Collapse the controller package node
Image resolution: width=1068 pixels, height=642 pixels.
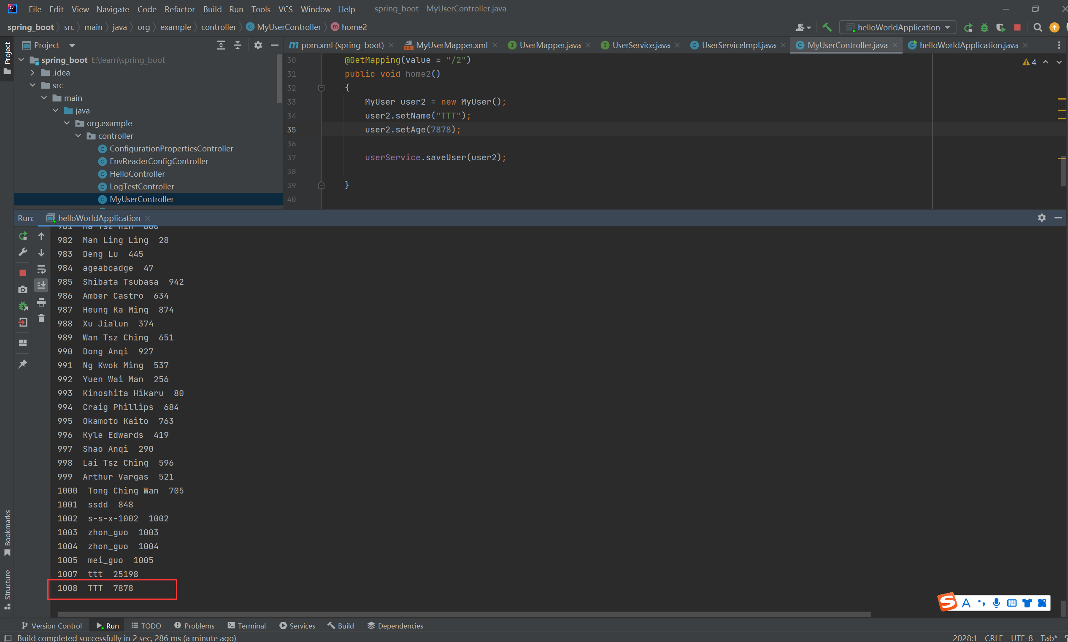pyautogui.click(x=78, y=136)
